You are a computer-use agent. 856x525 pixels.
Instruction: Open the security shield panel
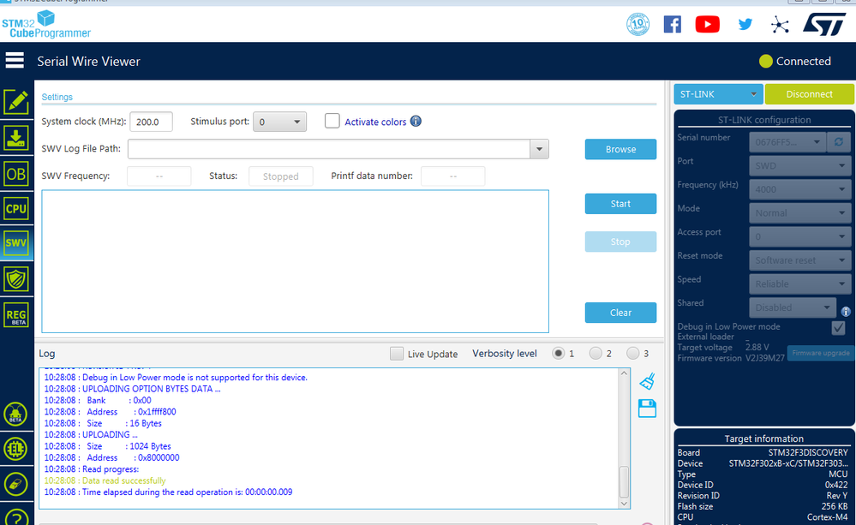coord(16,279)
